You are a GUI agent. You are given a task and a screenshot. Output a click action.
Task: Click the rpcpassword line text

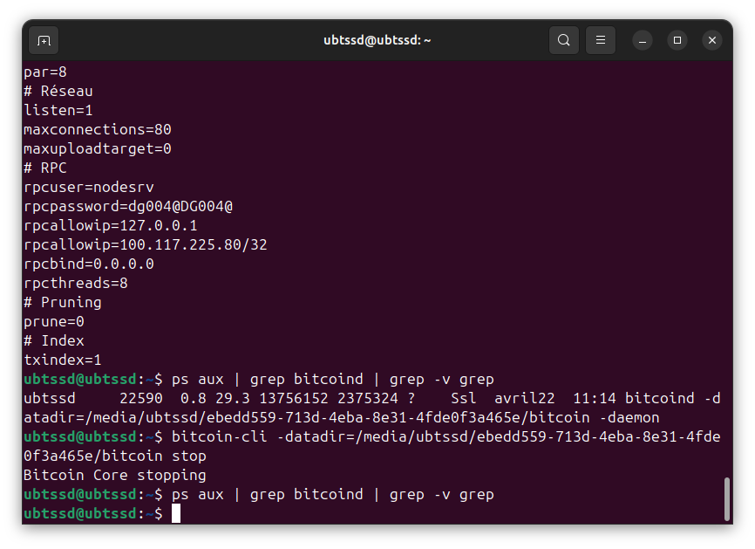[127, 206]
